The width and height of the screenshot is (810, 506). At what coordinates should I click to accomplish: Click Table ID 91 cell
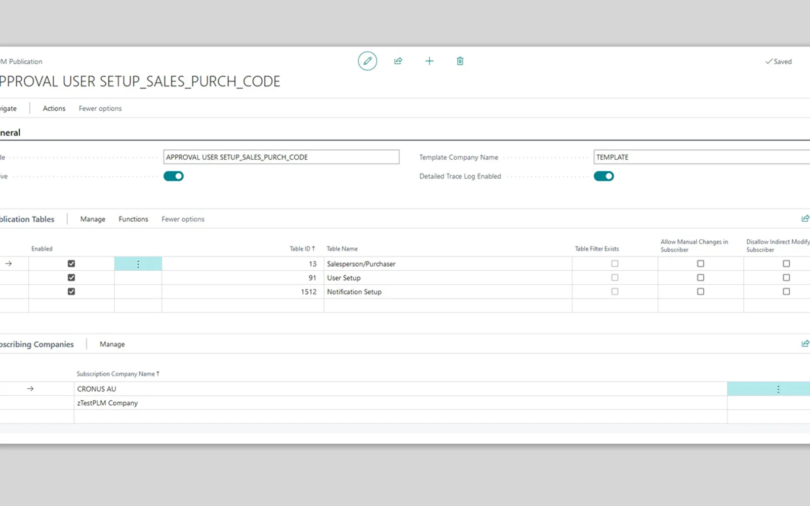(312, 278)
